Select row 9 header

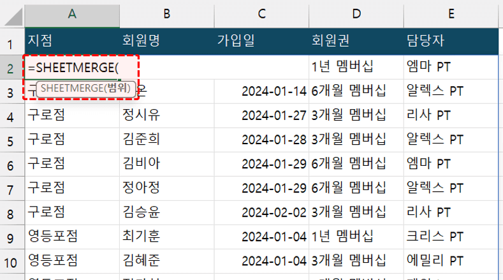coord(12,237)
